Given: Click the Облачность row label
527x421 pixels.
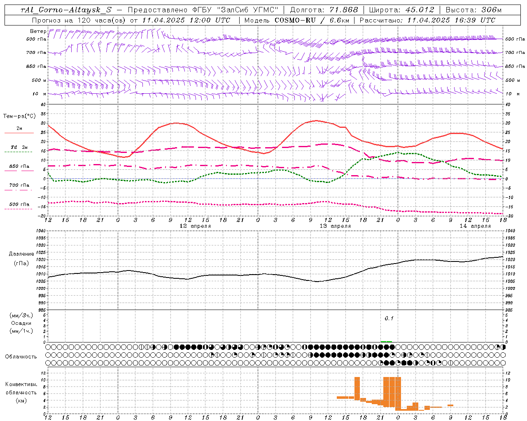Looking at the screenshot, I should click(21, 357).
